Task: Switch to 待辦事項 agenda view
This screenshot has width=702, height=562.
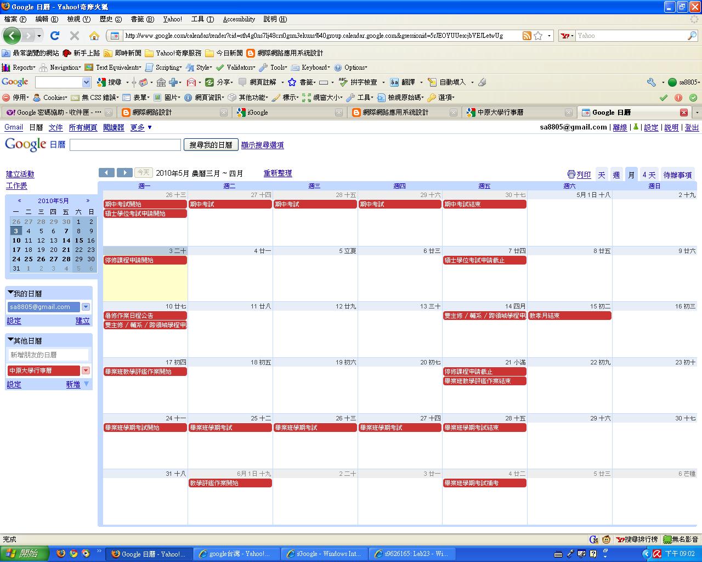Action: pos(677,175)
